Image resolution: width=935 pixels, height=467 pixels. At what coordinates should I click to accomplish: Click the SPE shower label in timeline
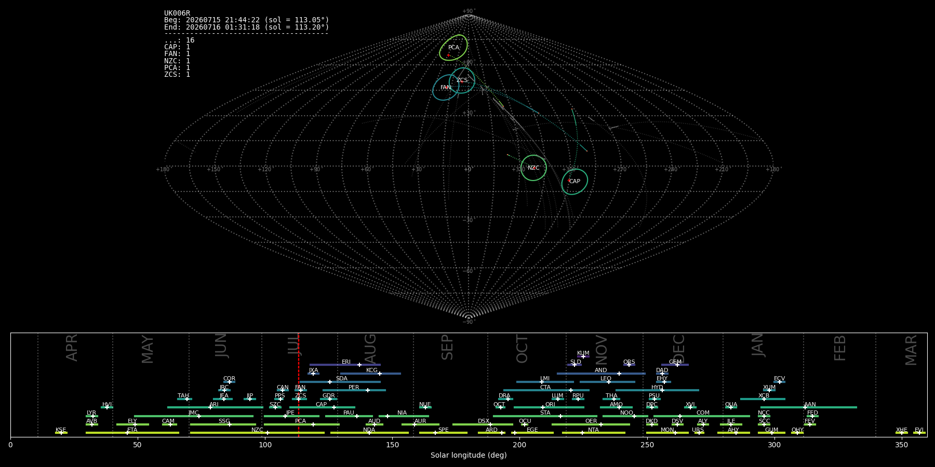443,430
